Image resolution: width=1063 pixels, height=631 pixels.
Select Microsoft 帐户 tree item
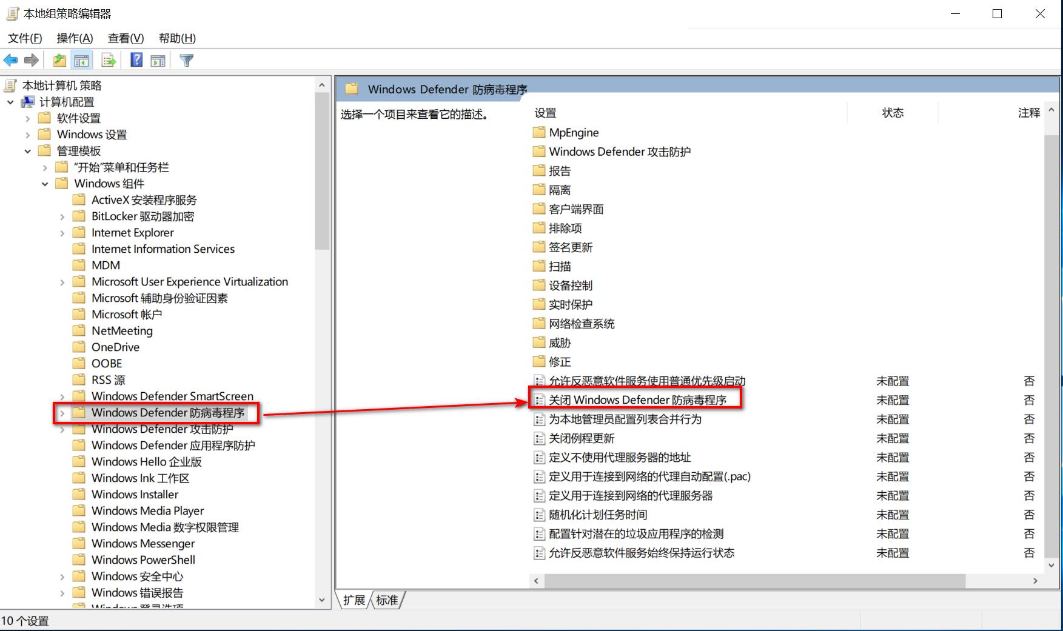[x=127, y=315]
